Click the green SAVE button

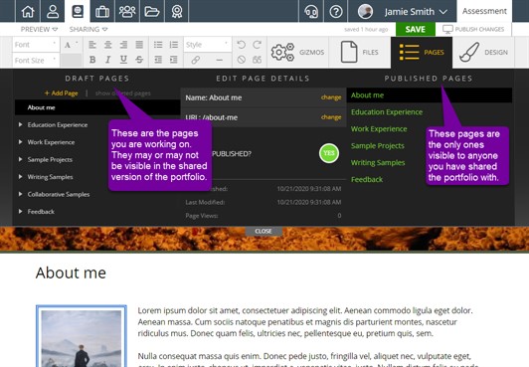pyautogui.click(x=416, y=30)
